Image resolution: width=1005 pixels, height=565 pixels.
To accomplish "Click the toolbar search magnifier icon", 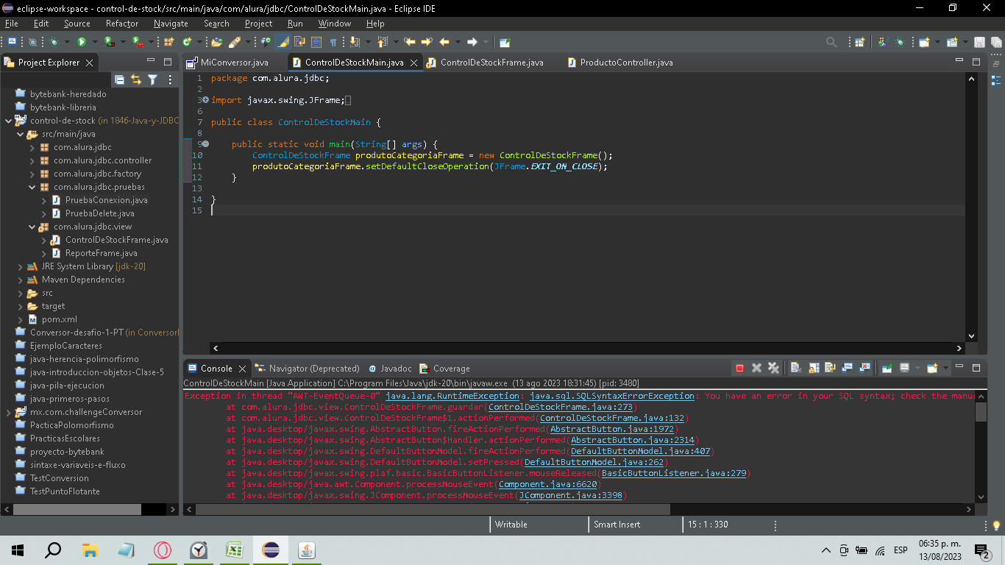I will click(831, 42).
